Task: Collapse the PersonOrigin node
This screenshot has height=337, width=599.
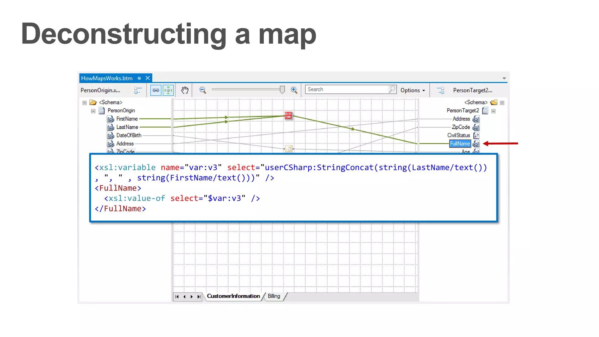Action: [x=93, y=111]
